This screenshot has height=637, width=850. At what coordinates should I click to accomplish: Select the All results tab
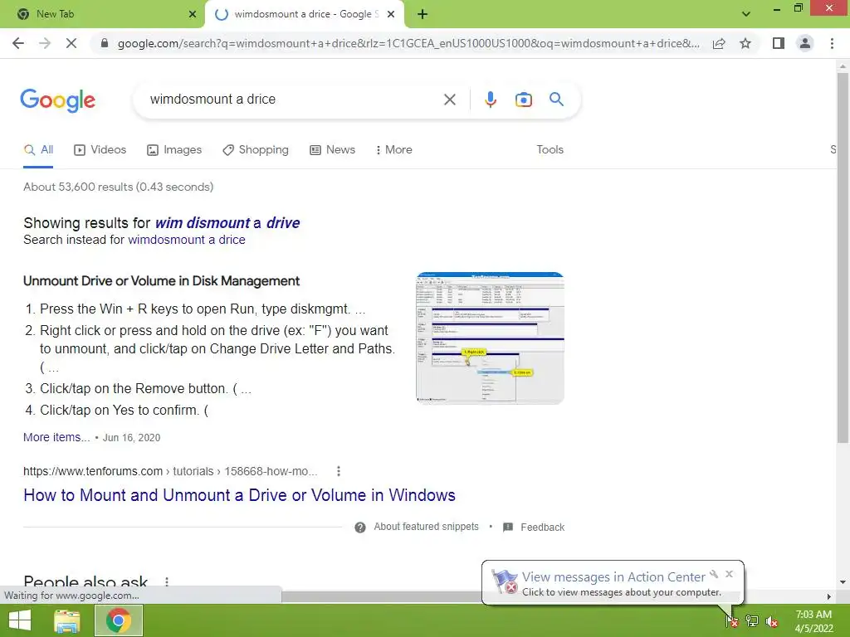tap(38, 150)
